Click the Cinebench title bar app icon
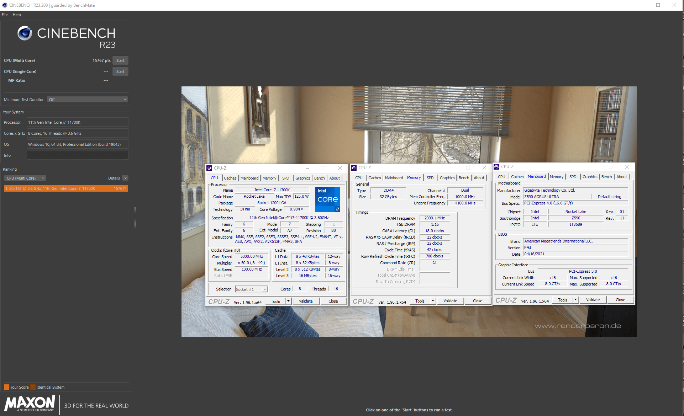684x416 pixels. pos(5,5)
